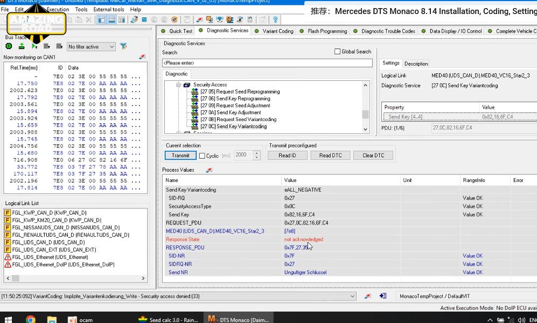Image resolution: width=537 pixels, height=323 pixels.
Task: Enable the Cyclic checkbox
Action: pos(202,156)
